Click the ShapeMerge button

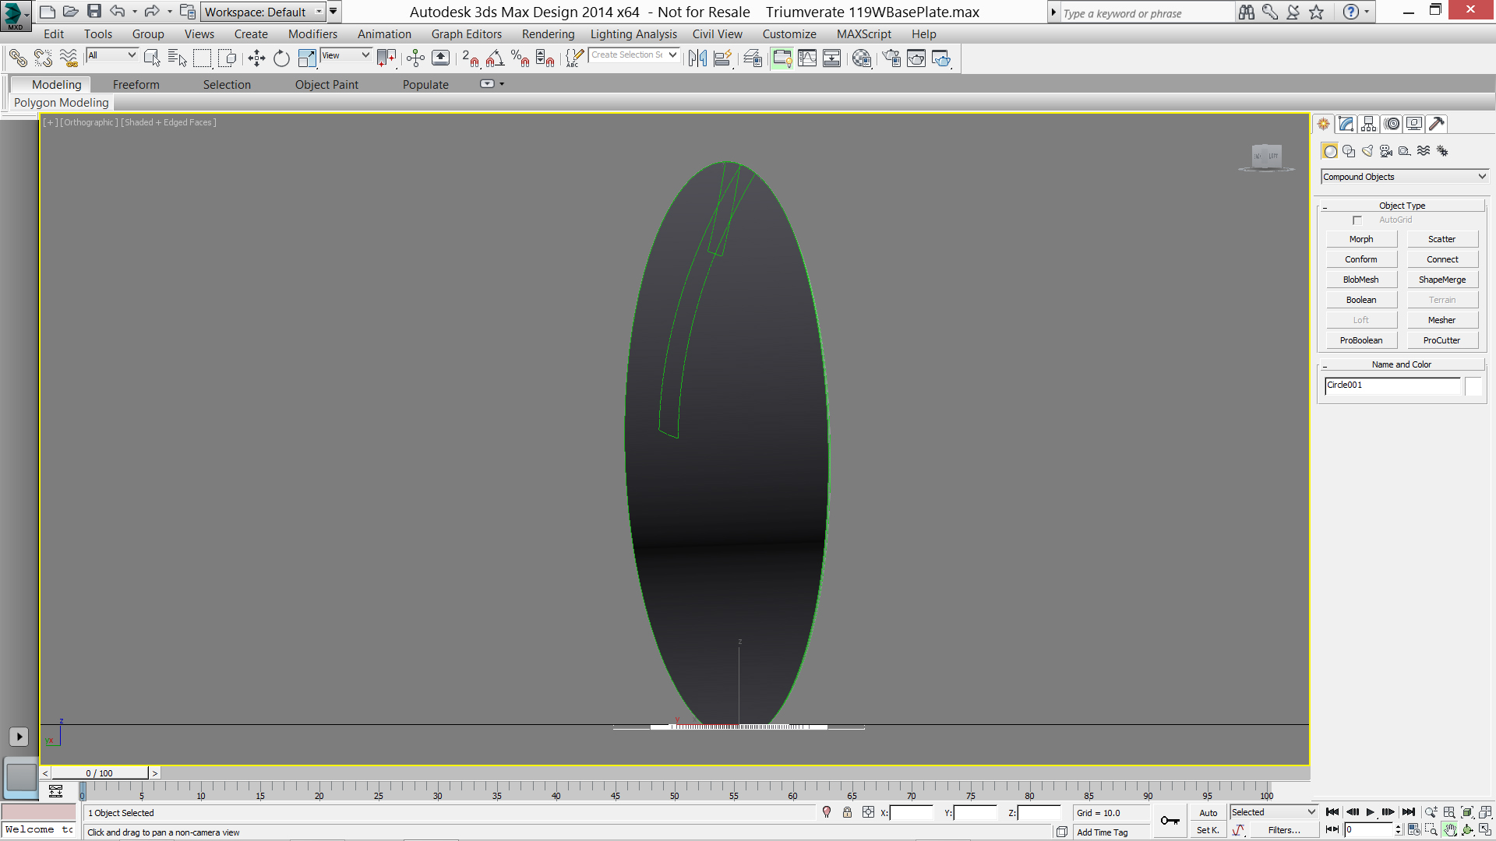[x=1442, y=280]
